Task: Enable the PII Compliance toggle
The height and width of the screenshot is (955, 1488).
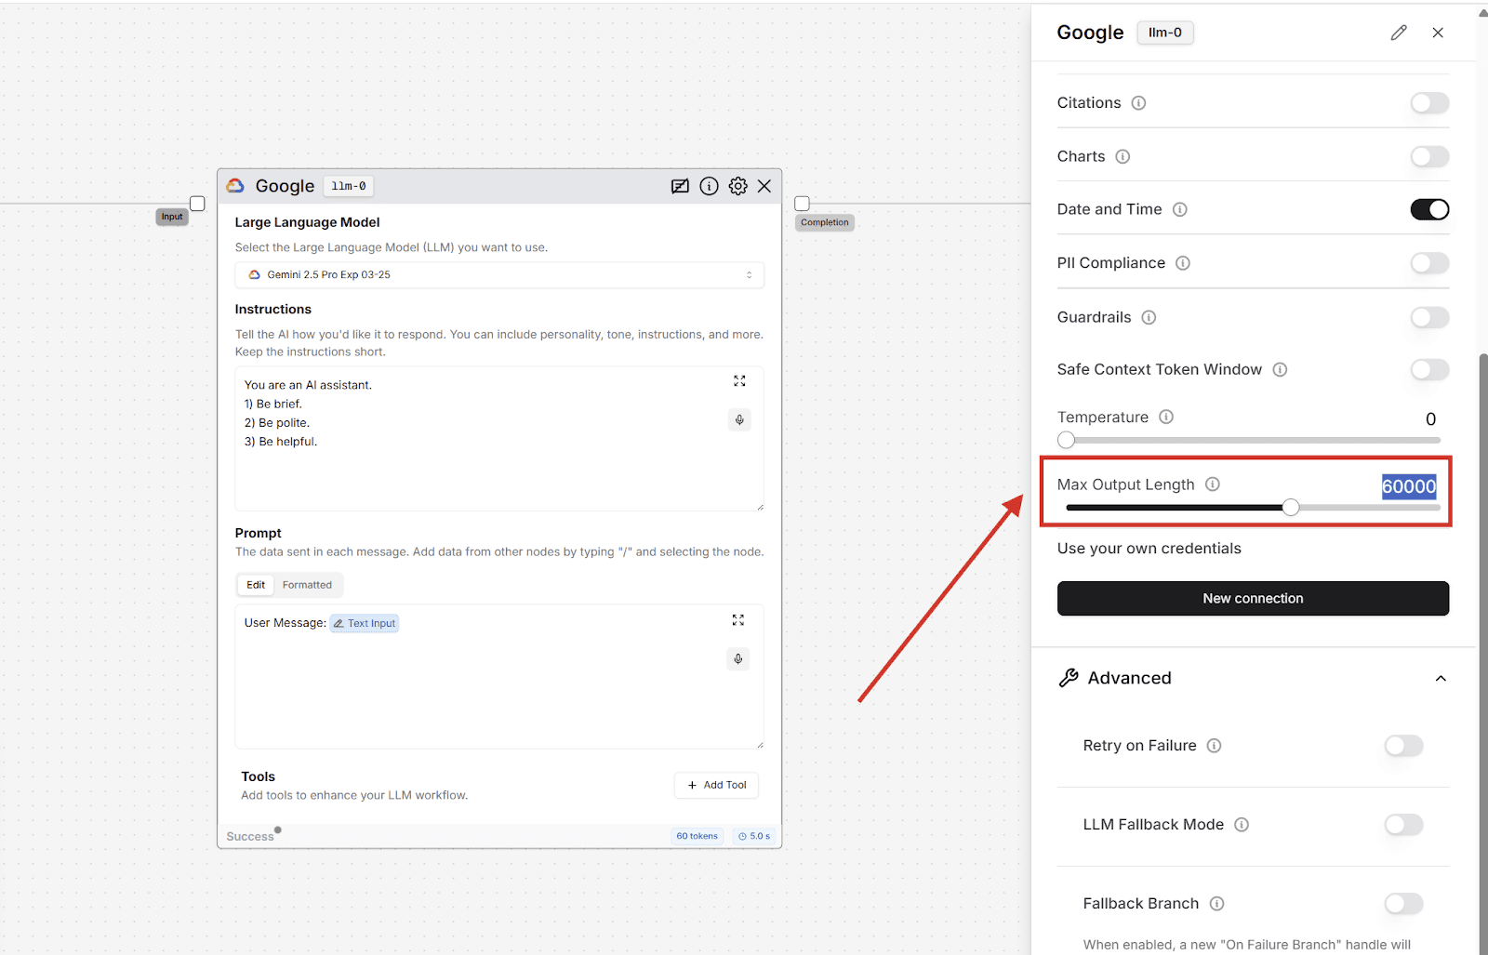Action: (1429, 263)
